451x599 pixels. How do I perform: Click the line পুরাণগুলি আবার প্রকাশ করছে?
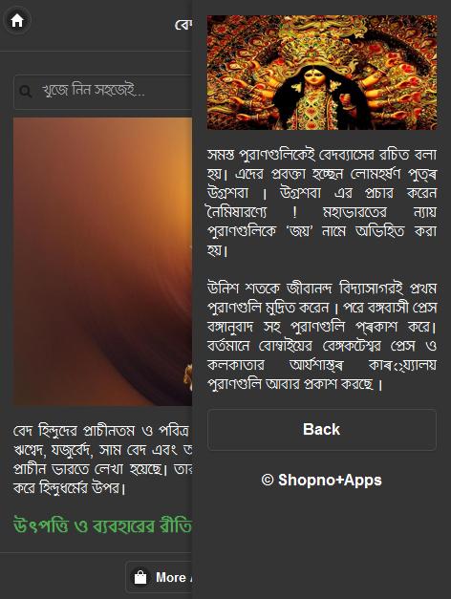(294, 384)
